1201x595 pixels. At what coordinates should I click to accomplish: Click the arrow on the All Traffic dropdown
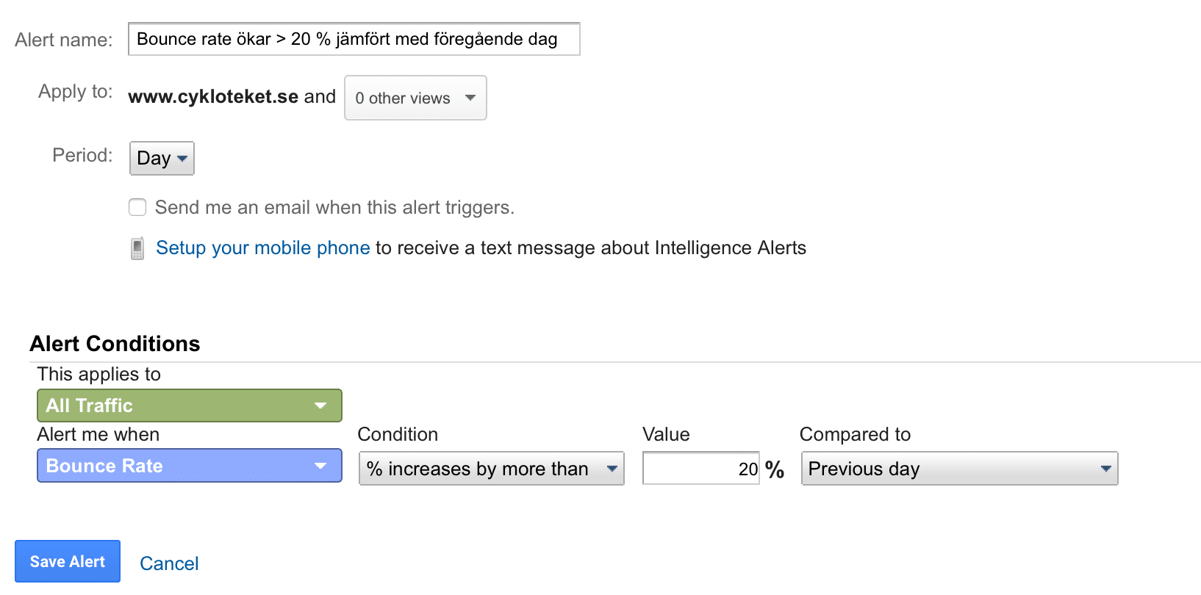click(x=320, y=405)
